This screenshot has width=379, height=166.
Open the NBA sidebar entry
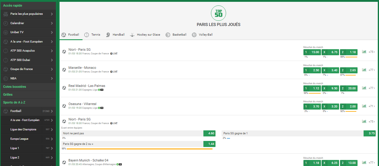click(28, 78)
